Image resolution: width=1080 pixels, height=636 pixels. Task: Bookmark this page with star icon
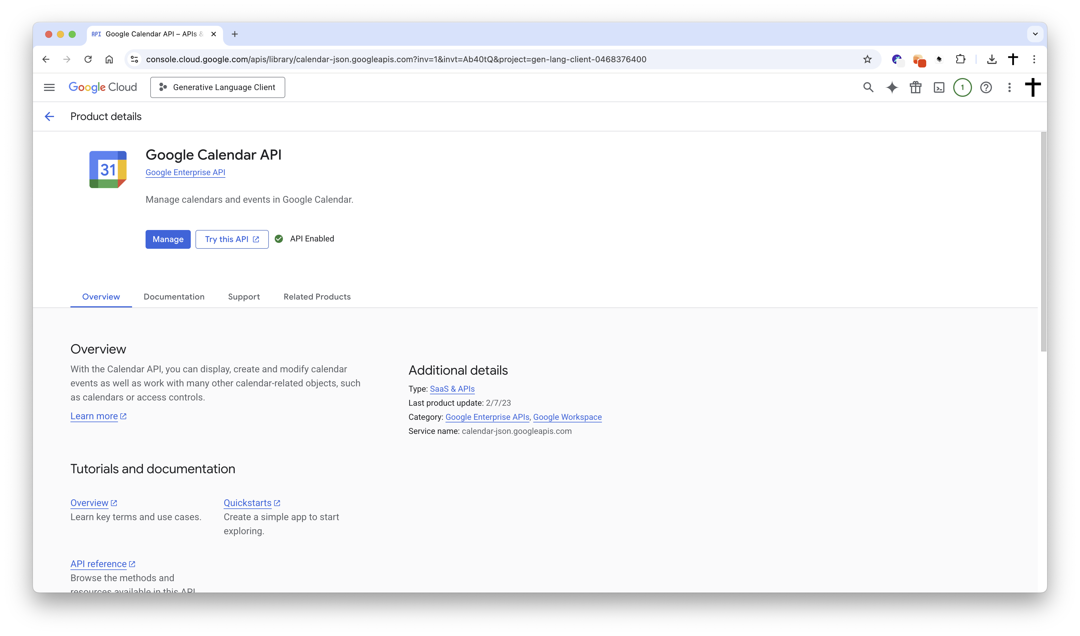click(867, 59)
